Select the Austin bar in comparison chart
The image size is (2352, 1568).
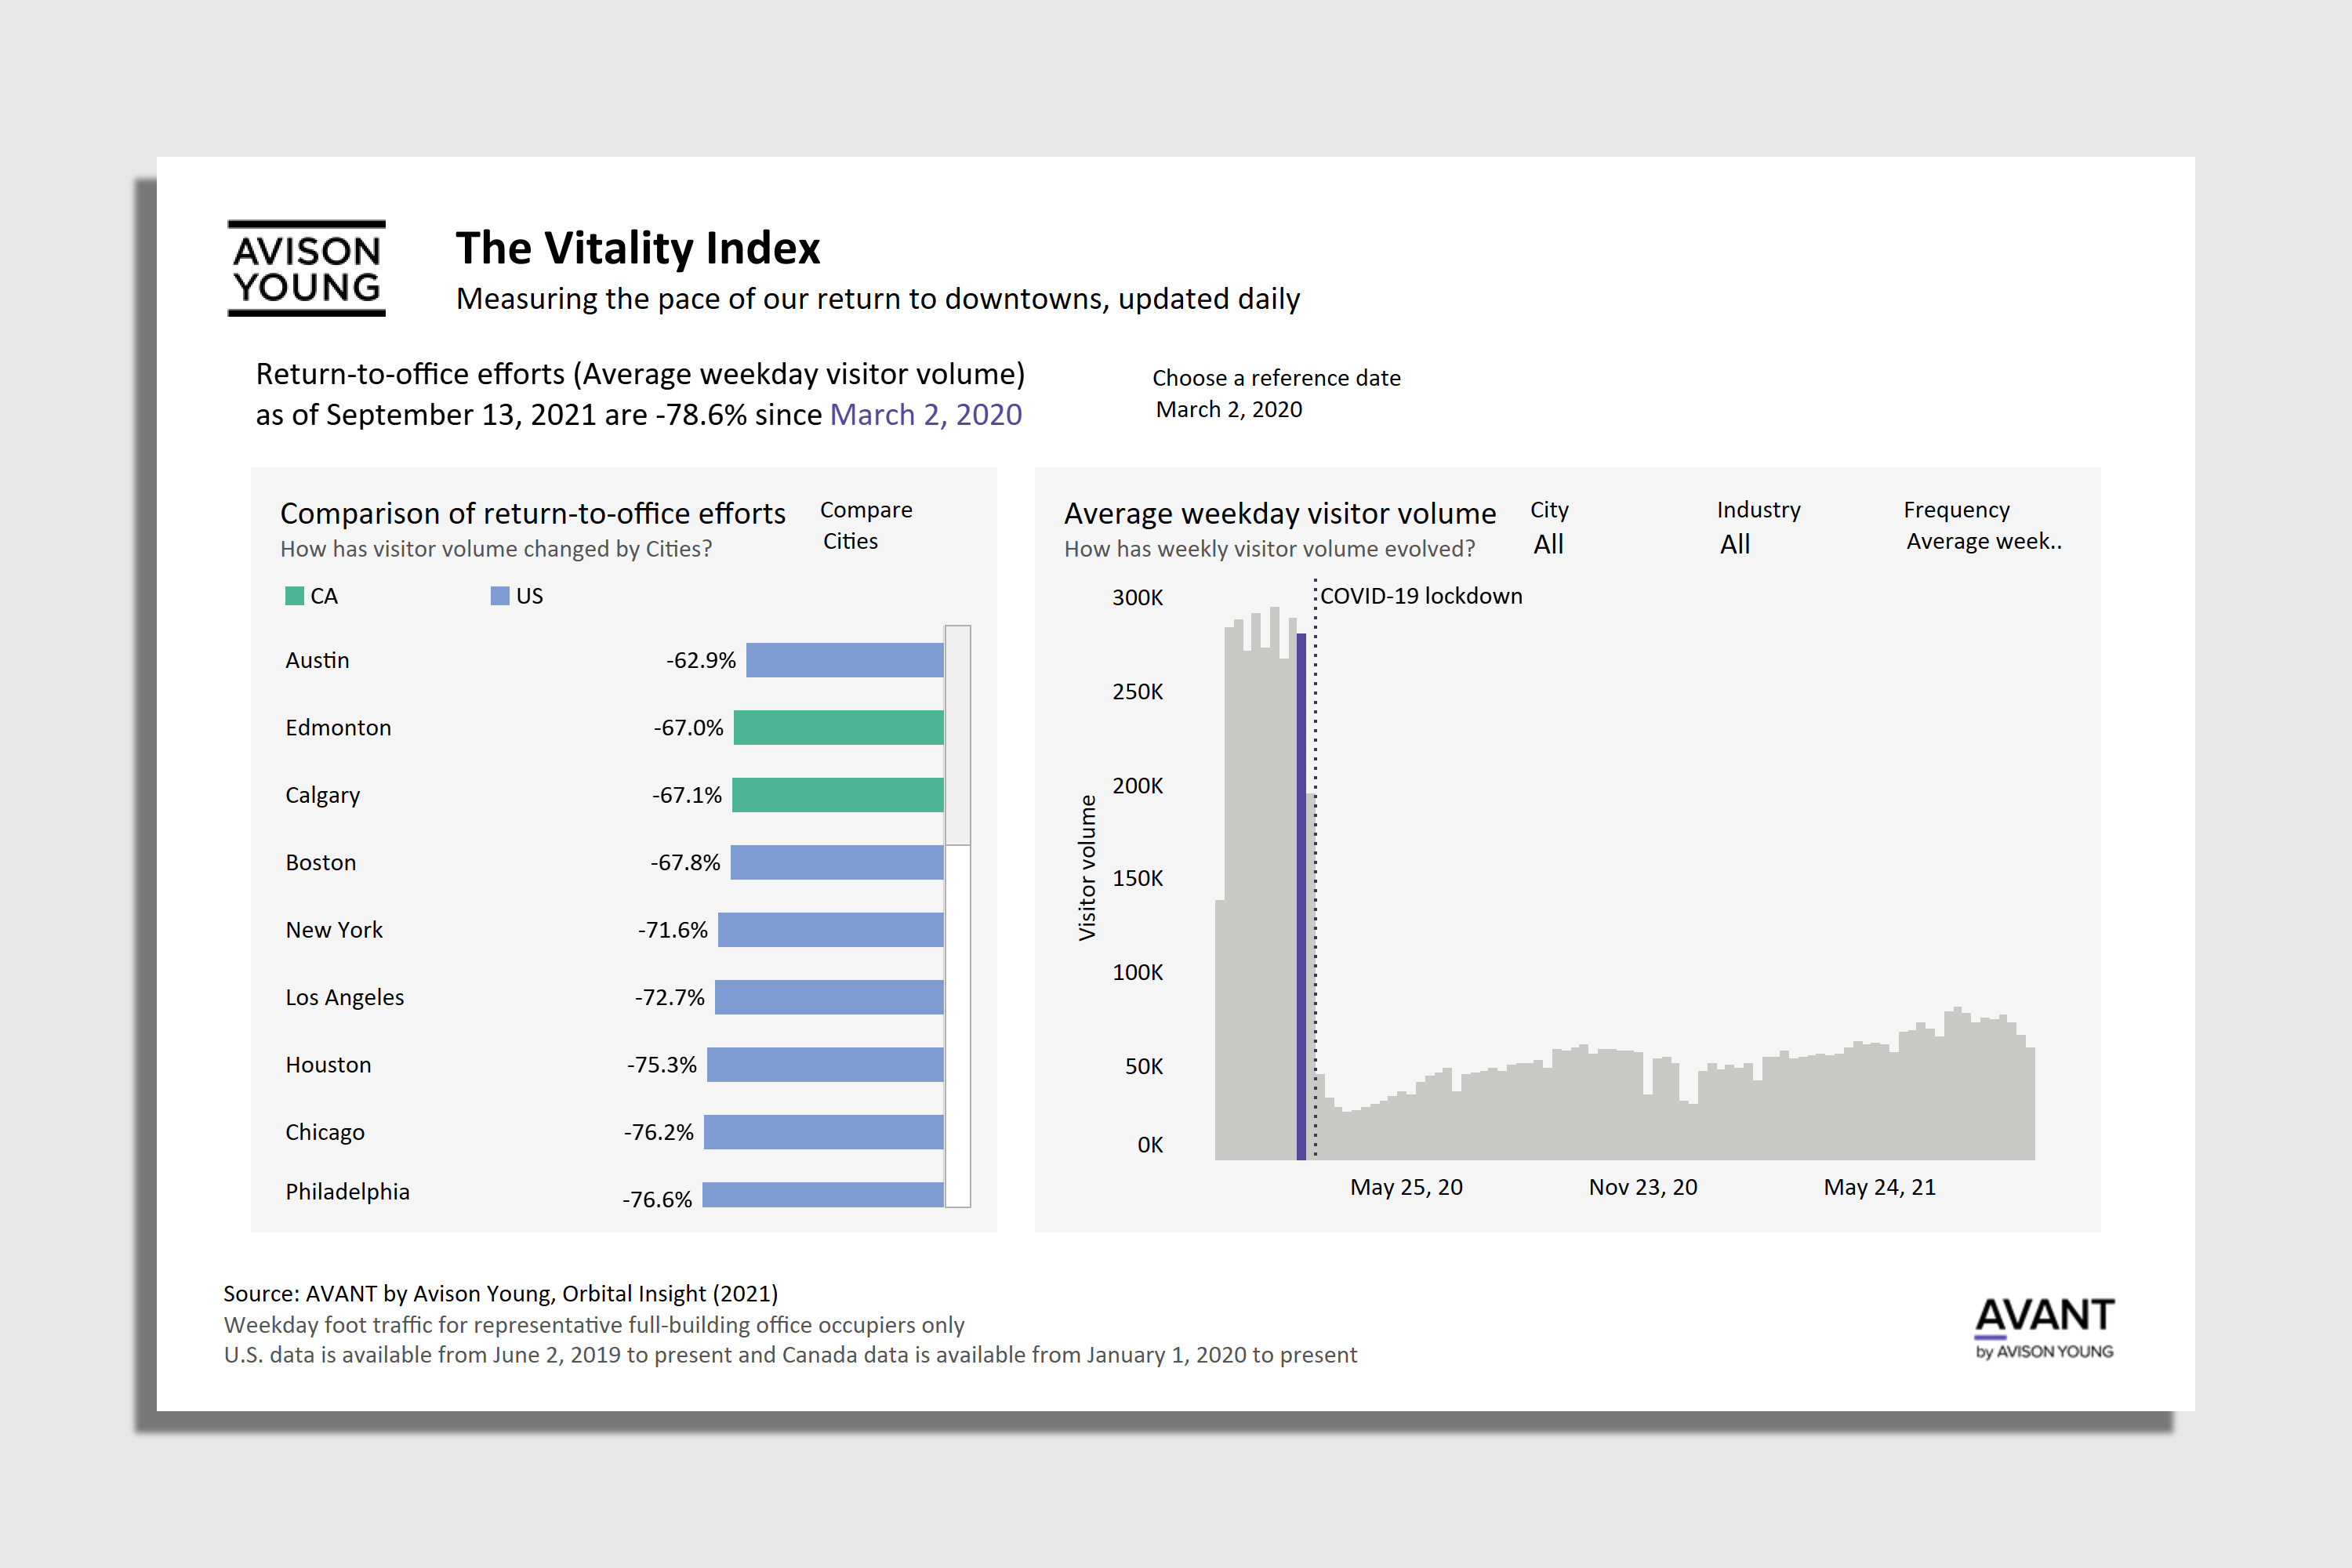[x=844, y=660]
